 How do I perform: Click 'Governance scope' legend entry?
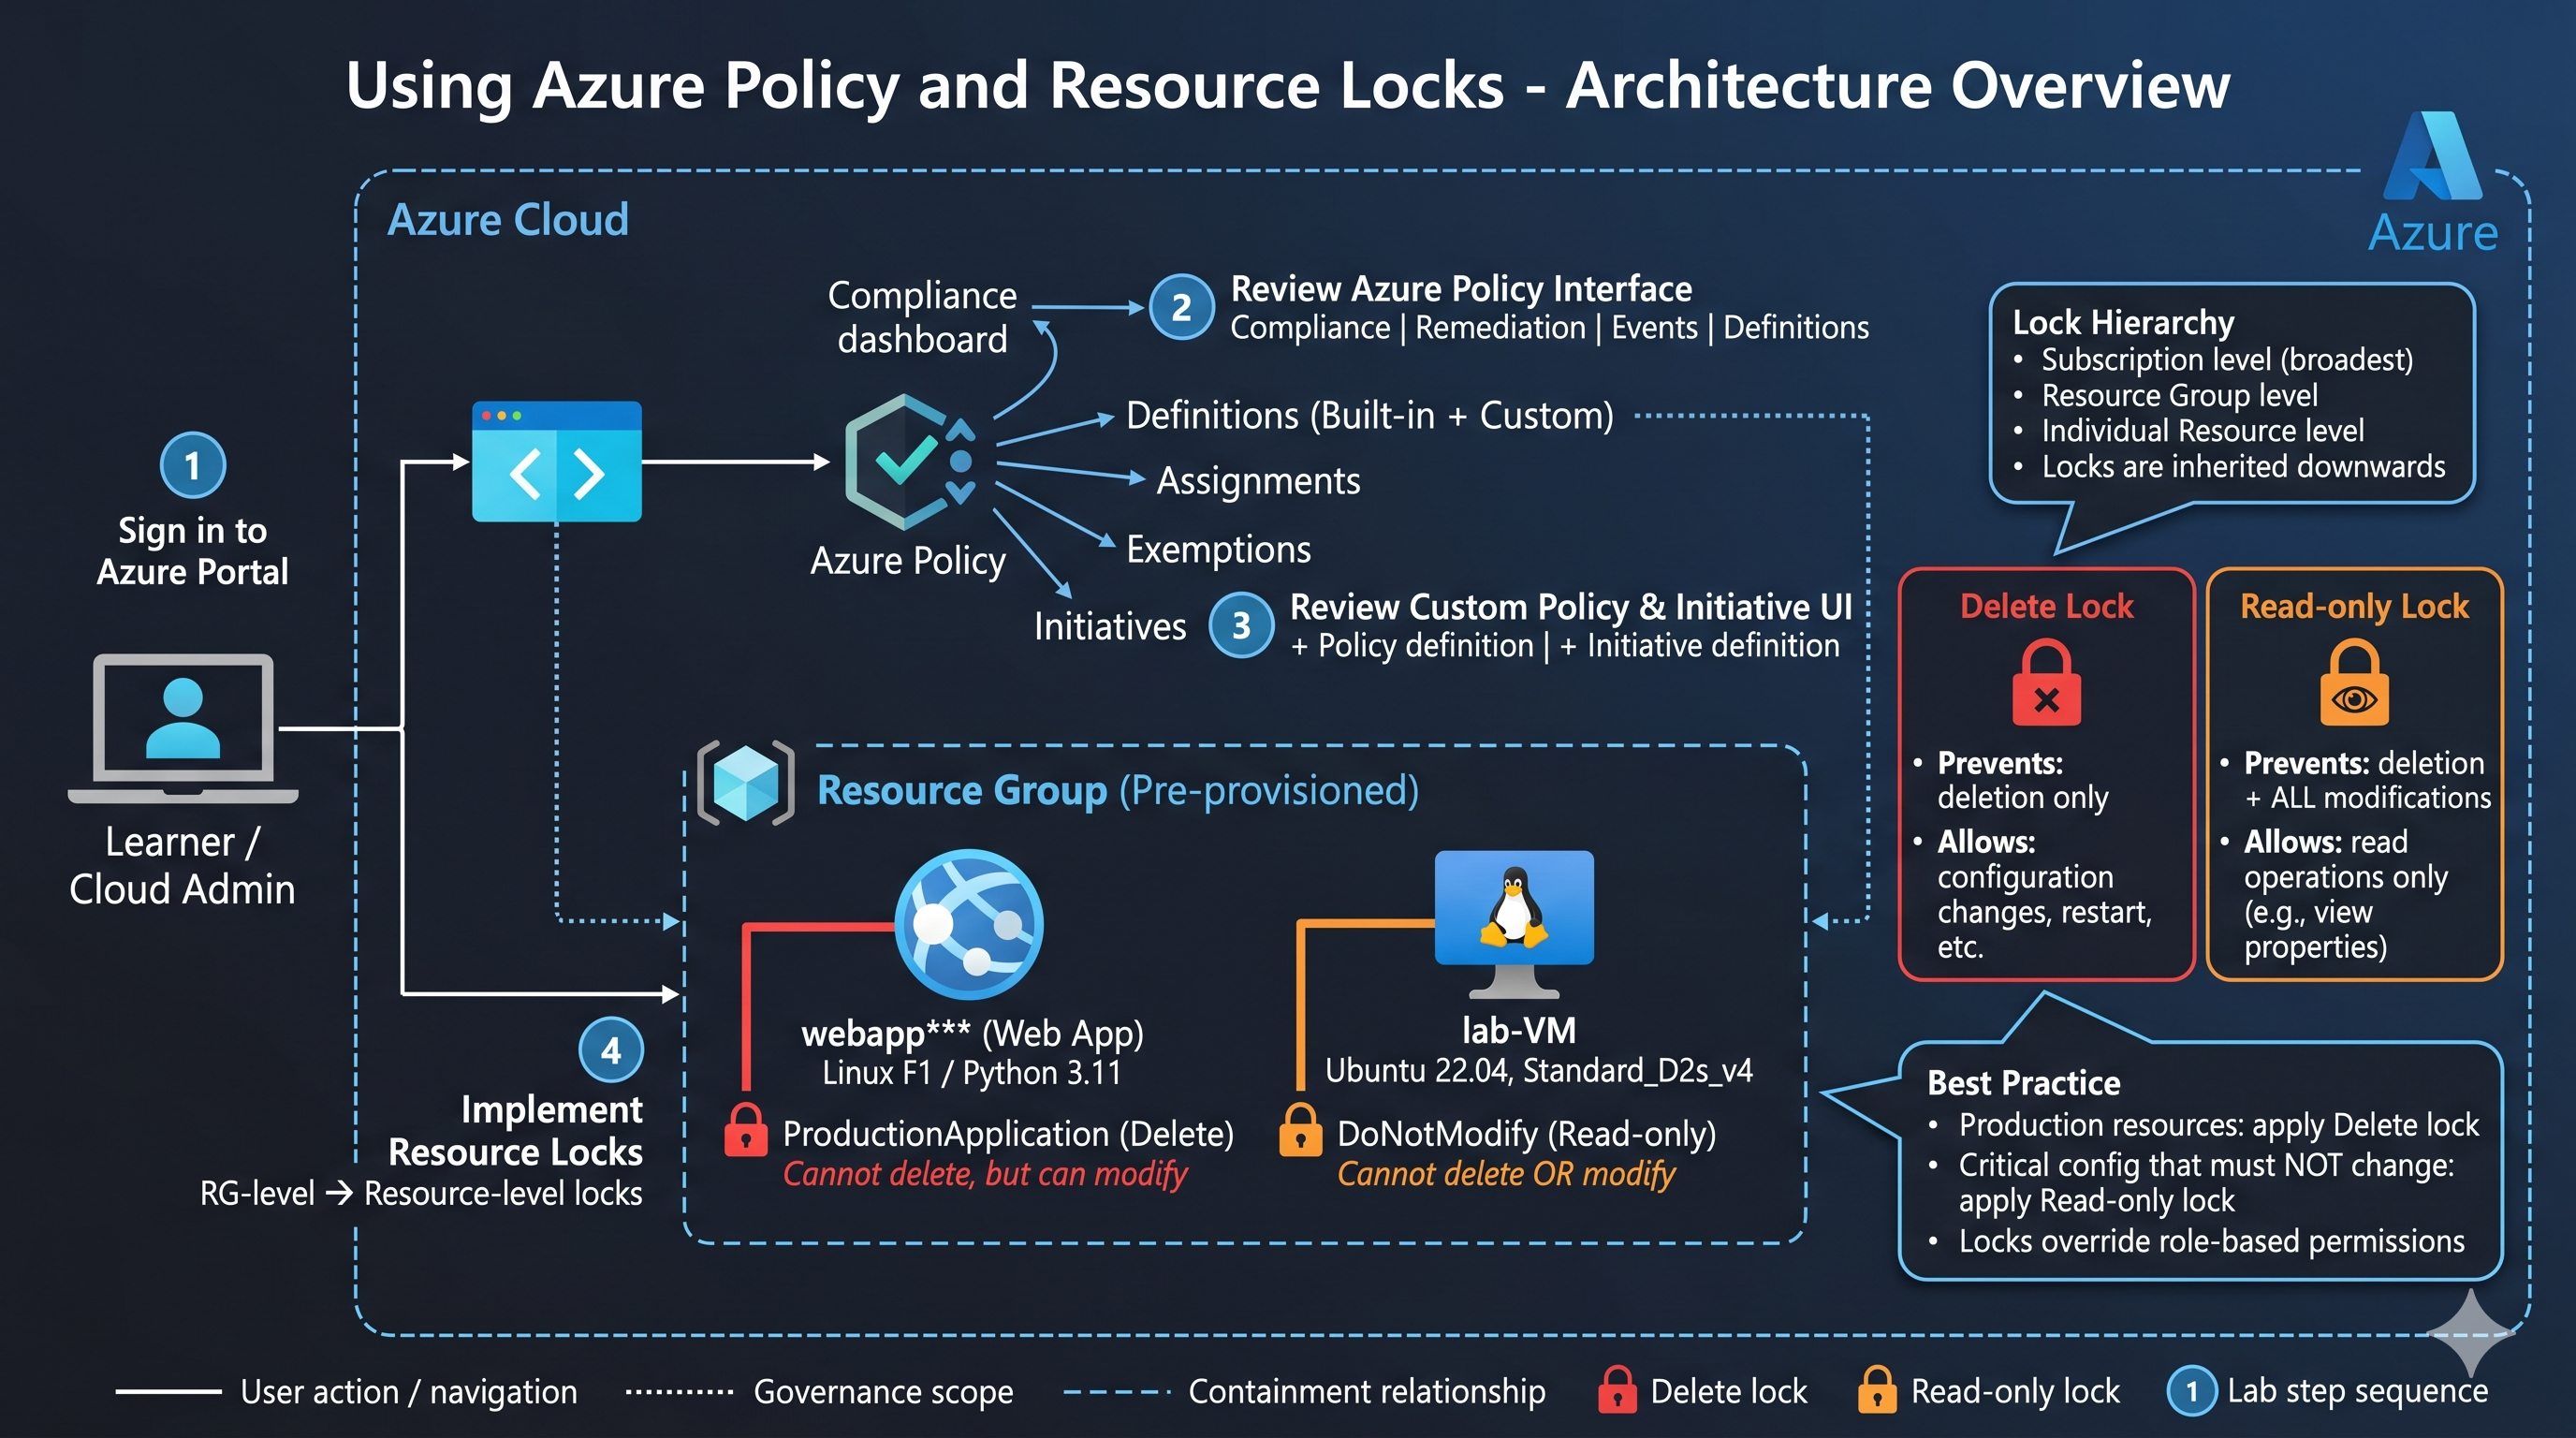[x=819, y=1392]
